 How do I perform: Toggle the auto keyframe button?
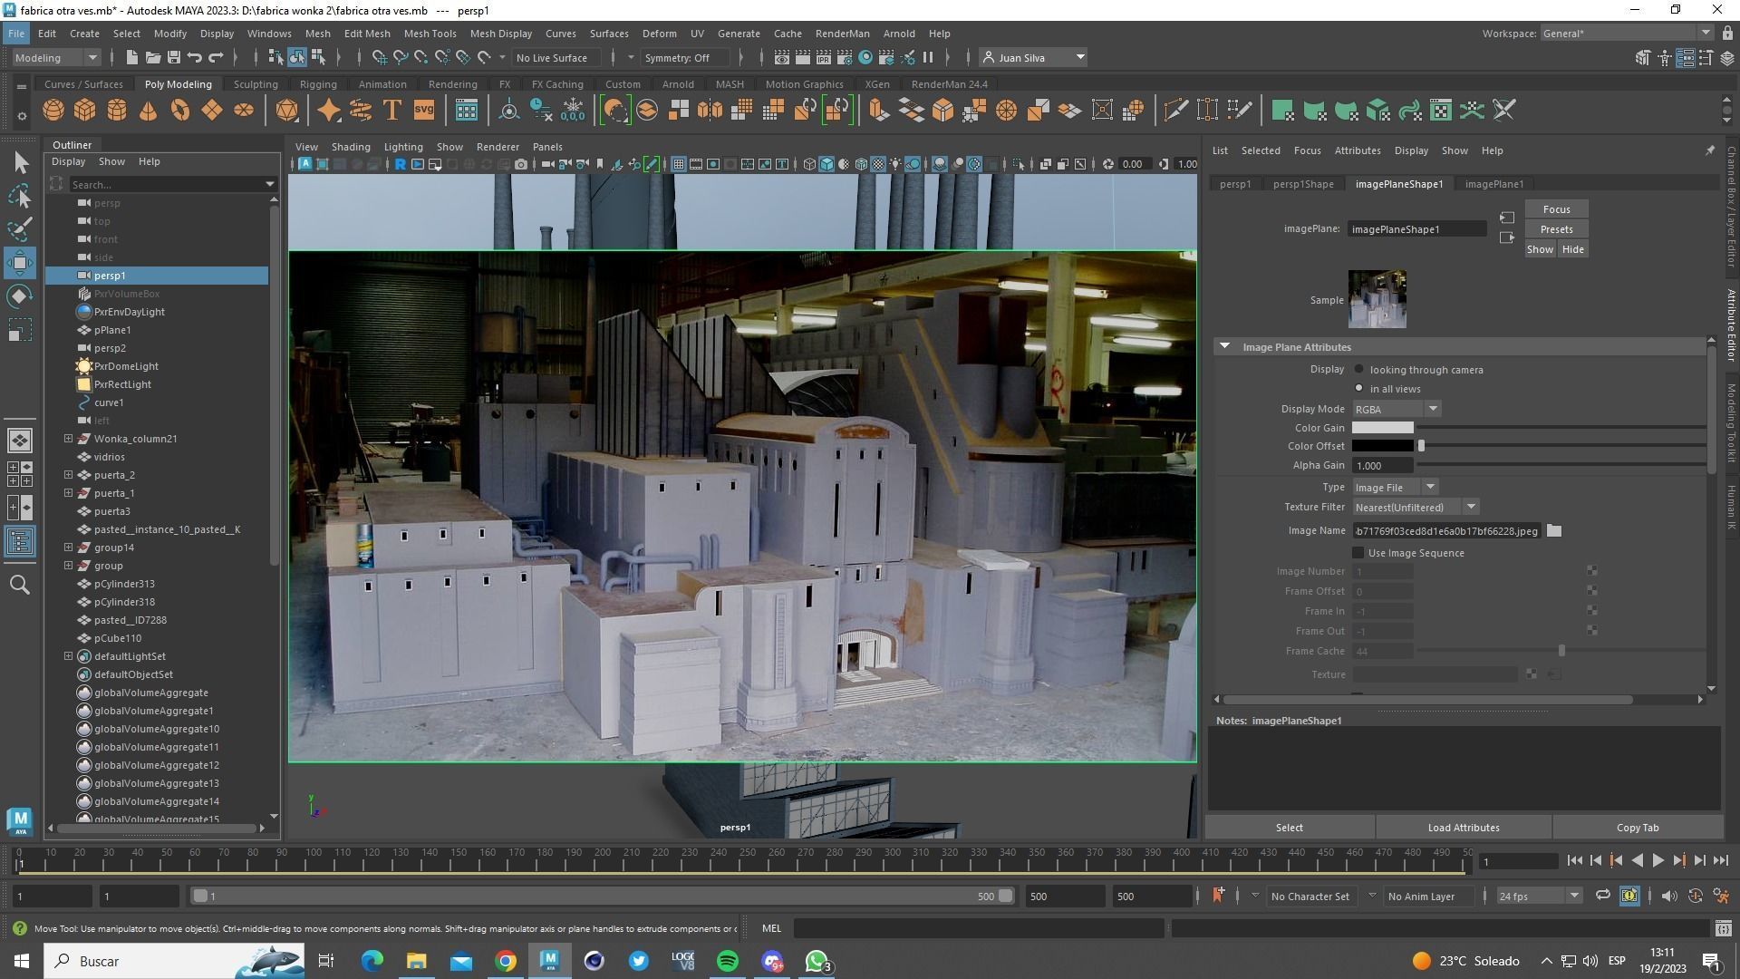point(1629,896)
